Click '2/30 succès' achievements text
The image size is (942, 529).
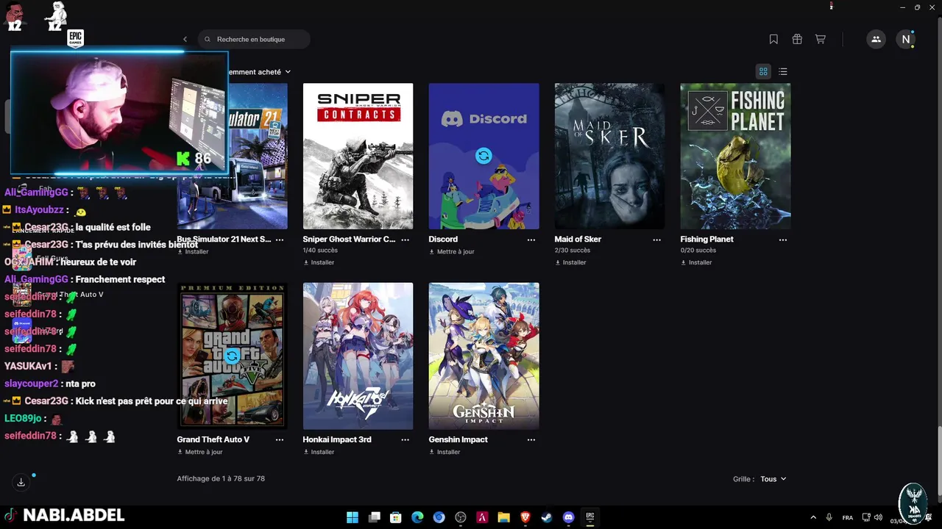pyautogui.click(x=572, y=251)
